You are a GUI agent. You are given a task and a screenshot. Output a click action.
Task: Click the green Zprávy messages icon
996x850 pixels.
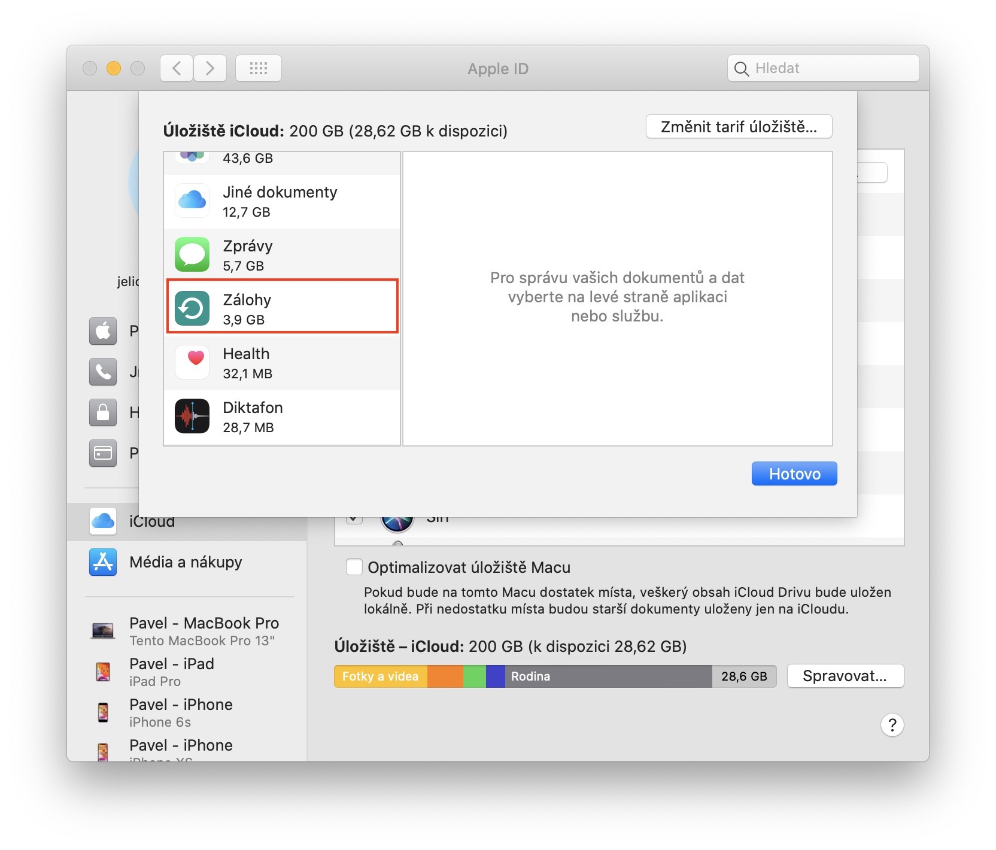[192, 254]
